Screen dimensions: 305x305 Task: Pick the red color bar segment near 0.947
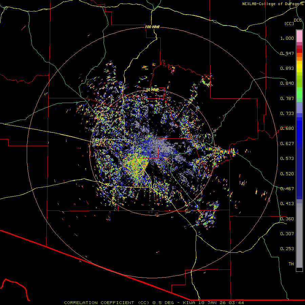(299, 51)
